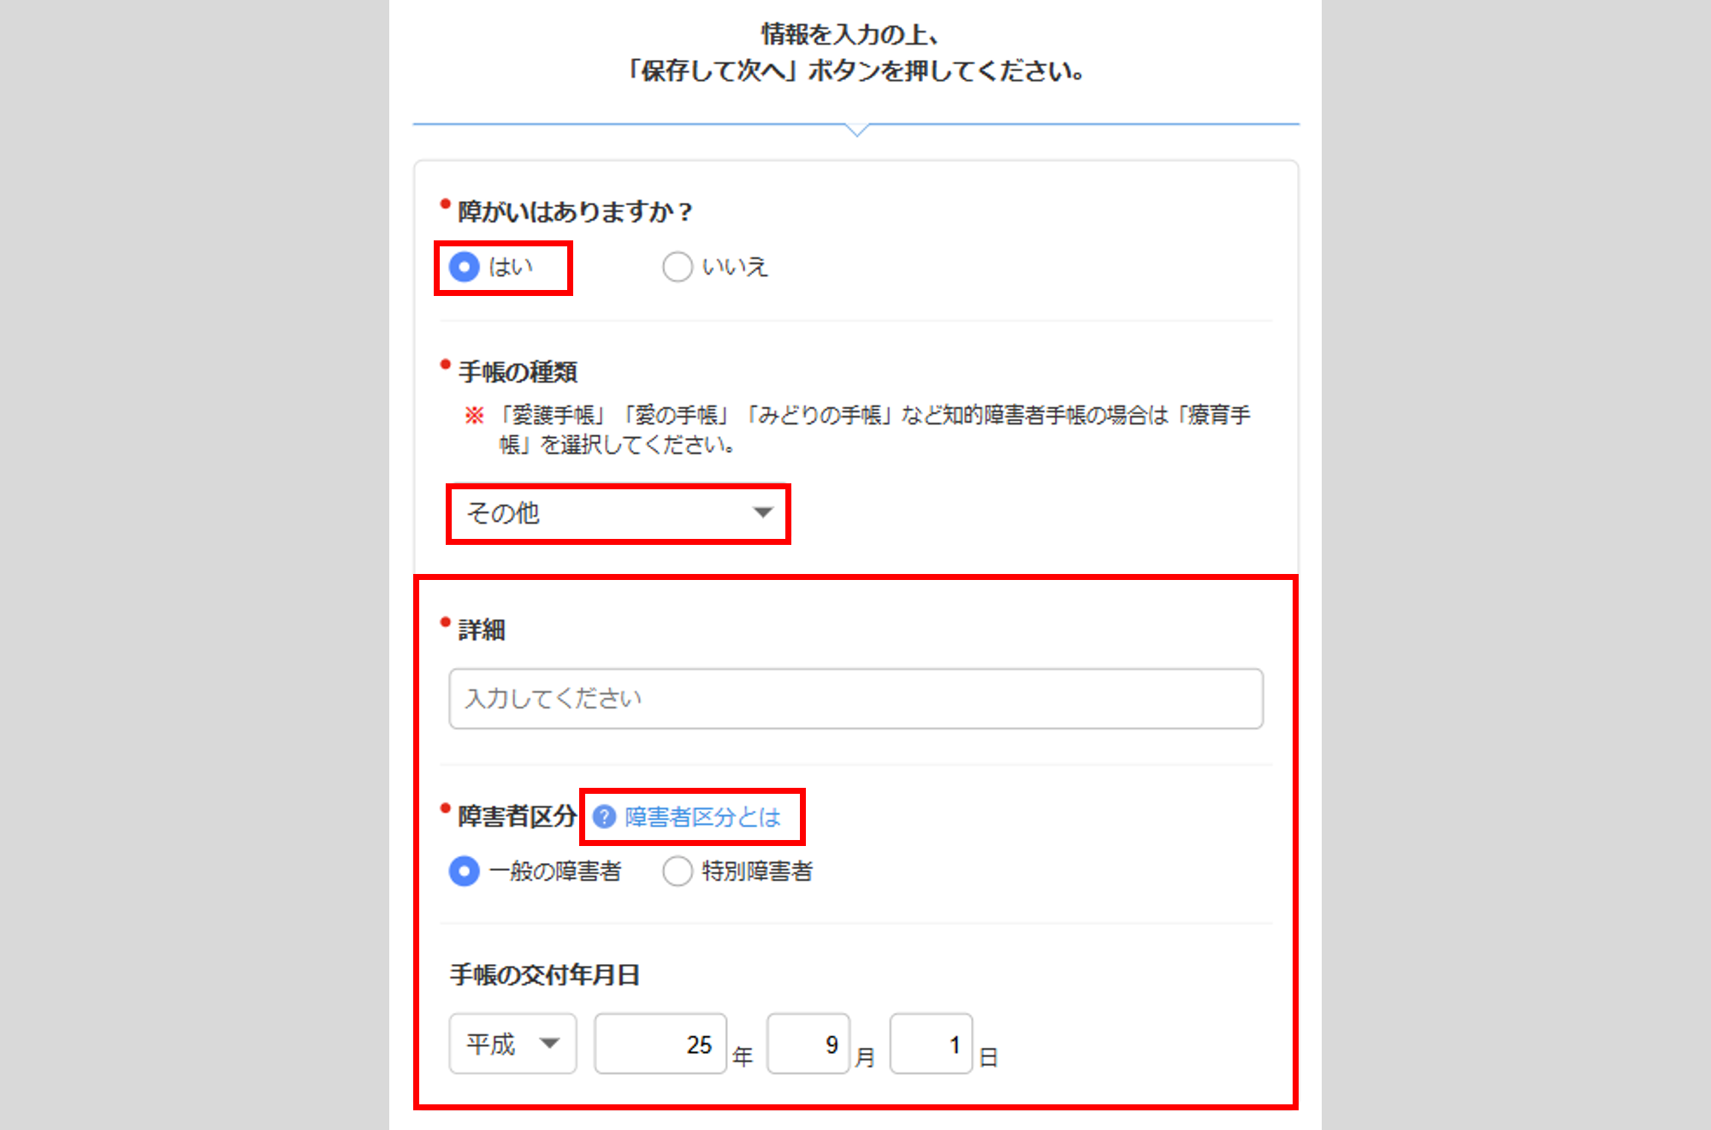The width and height of the screenshot is (1711, 1130).
Task: Click the 障がいはありますか？ question label
Action: [574, 211]
